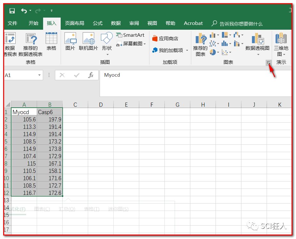Open the 数据 ribbon tab
The height and width of the screenshot is (239, 296).
tap(116, 23)
